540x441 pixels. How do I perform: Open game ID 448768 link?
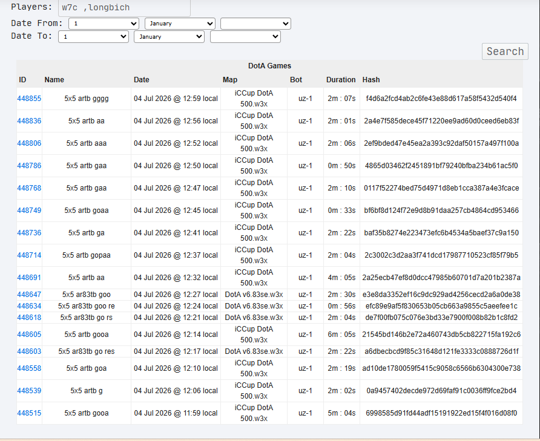click(x=29, y=188)
